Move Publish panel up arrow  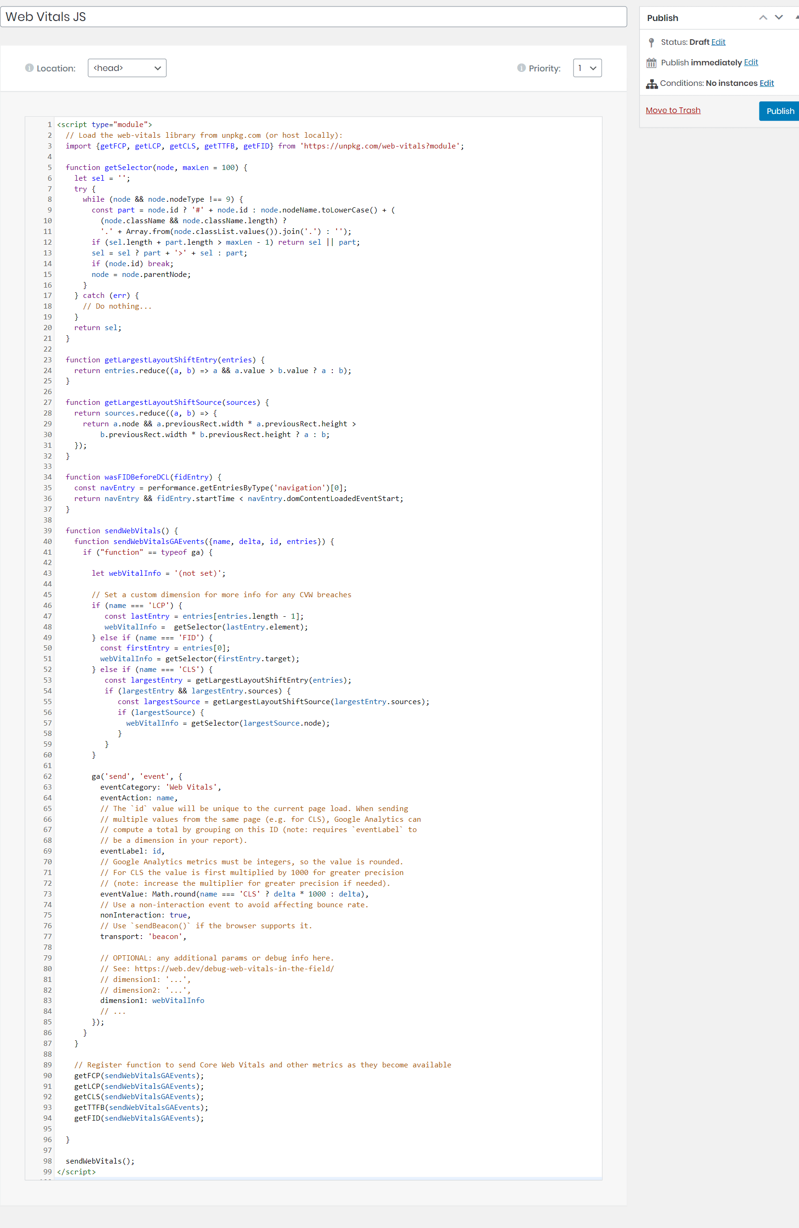click(x=763, y=18)
